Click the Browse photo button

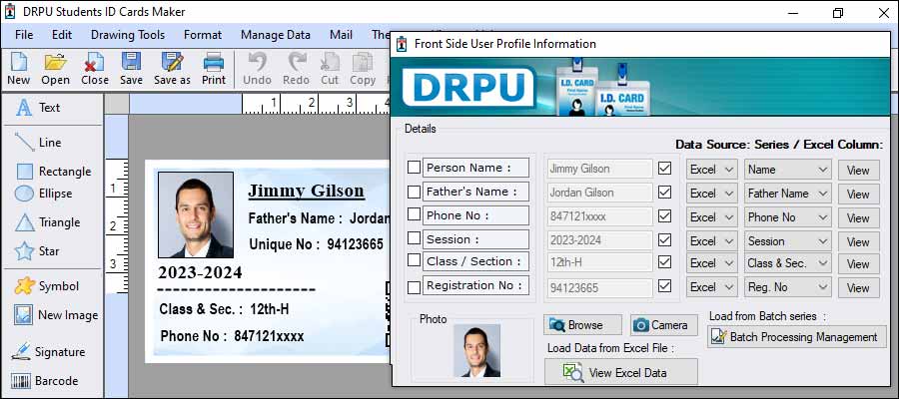(x=582, y=325)
